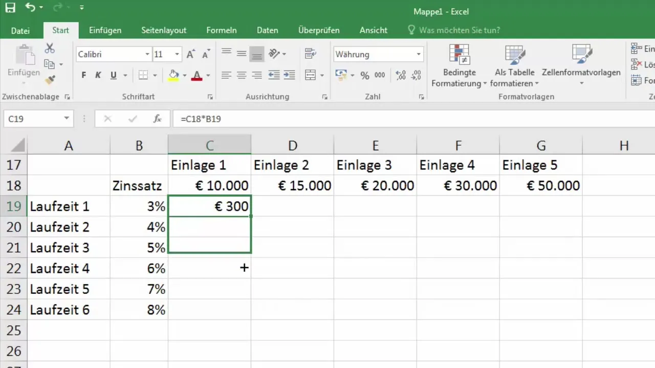Select the Zinssatz cell
The width and height of the screenshot is (655, 368).
click(x=139, y=186)
